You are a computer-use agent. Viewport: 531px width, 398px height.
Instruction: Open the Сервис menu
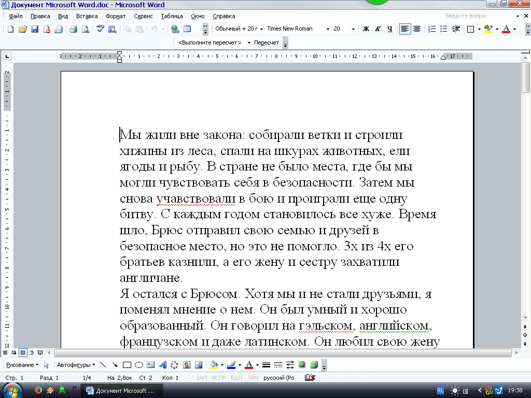click(143, 16)
